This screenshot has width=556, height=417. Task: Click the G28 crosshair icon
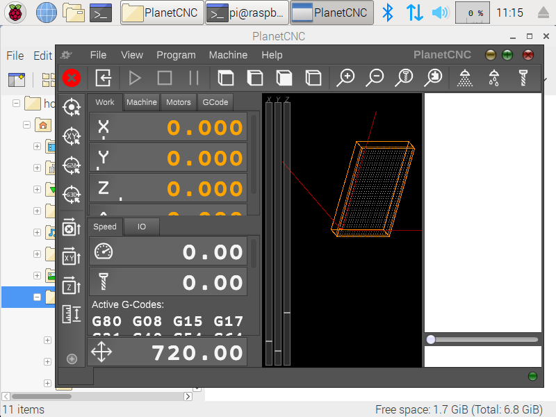click(71, 165)
